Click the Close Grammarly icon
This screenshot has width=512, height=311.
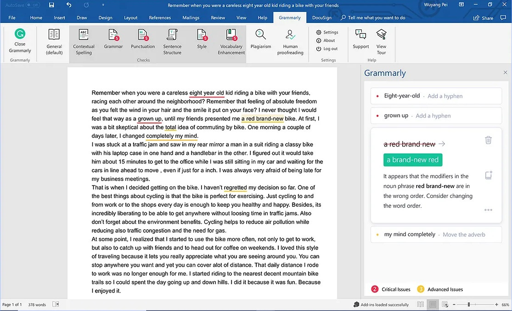[20, 34]
